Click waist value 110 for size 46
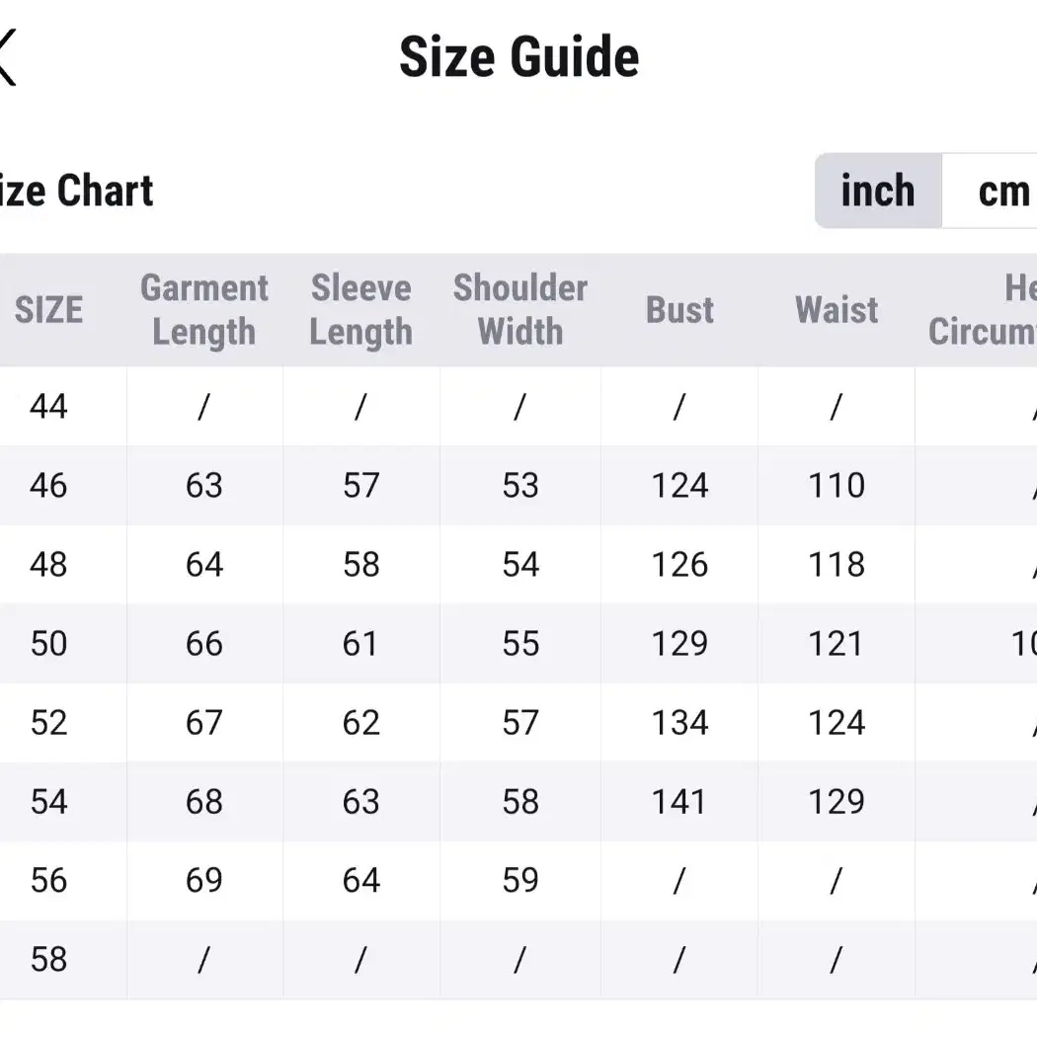The width and height of the screenshot is (1037, 1037). 837,486
